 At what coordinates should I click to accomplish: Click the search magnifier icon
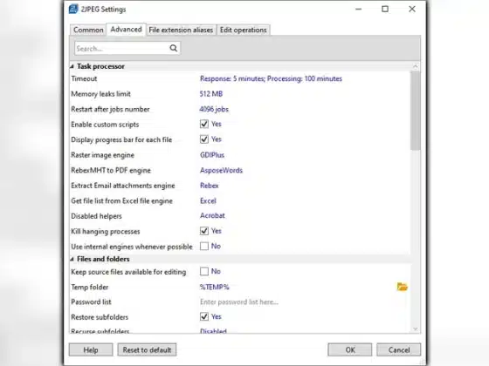[174, 48]
